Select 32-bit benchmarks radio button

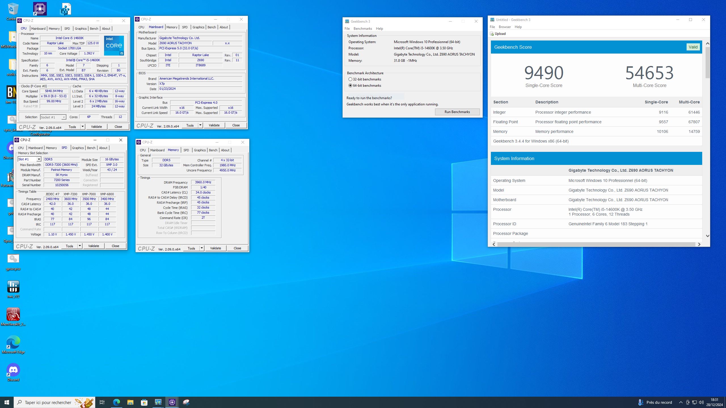pyautogui.click(x=350, y=79)
